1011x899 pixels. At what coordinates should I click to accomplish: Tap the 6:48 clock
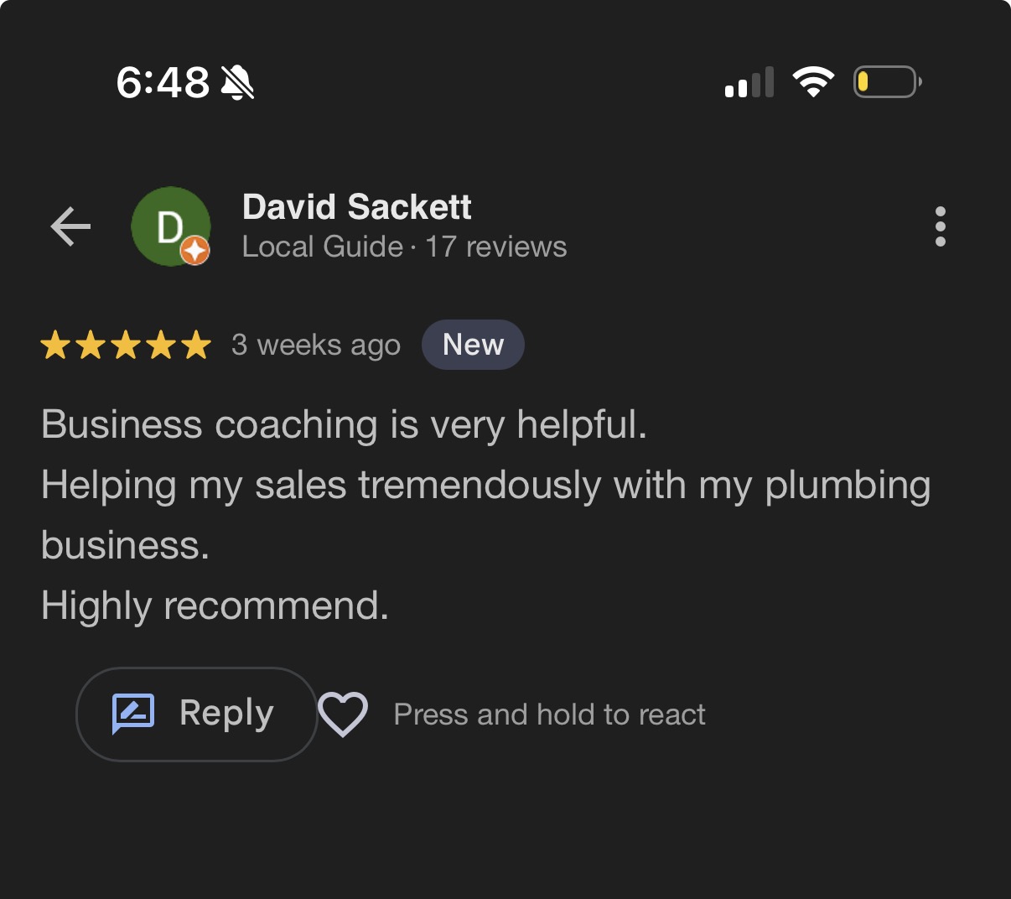click(163, 83)
